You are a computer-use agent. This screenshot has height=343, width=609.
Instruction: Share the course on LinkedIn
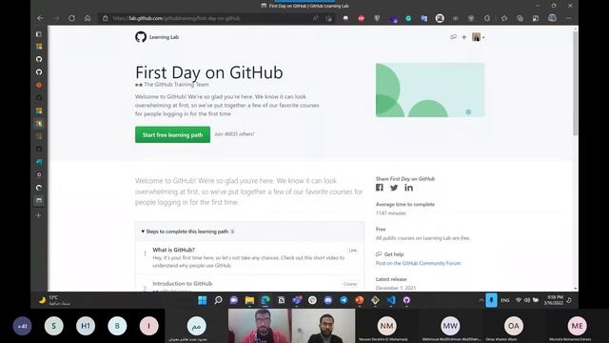pyautogui.click(x=408, y=188)
